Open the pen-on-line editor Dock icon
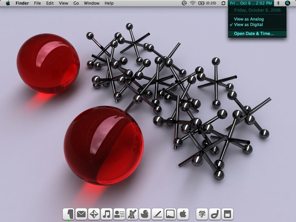The width and height of the screenshot is (296, 222). pos(158,214)
